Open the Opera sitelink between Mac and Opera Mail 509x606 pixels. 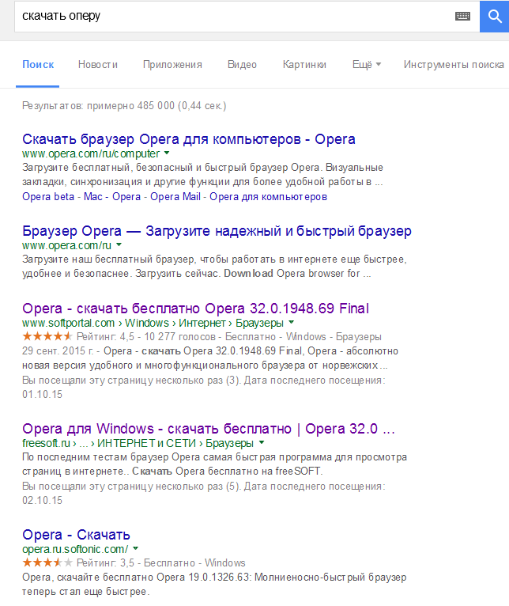click(126, 197)
